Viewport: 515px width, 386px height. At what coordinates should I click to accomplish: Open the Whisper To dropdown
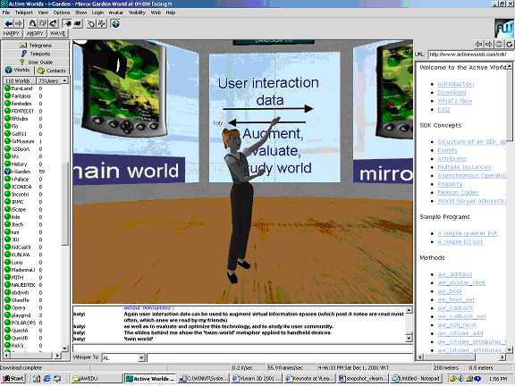[141, 357]
